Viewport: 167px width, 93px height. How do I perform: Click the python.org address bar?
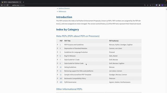(x=77, y=5)
